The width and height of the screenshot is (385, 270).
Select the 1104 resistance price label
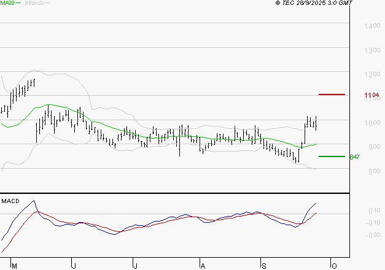pos(371,96)
